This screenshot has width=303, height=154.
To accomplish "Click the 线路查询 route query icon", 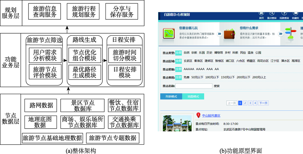I will click(284, 14).
